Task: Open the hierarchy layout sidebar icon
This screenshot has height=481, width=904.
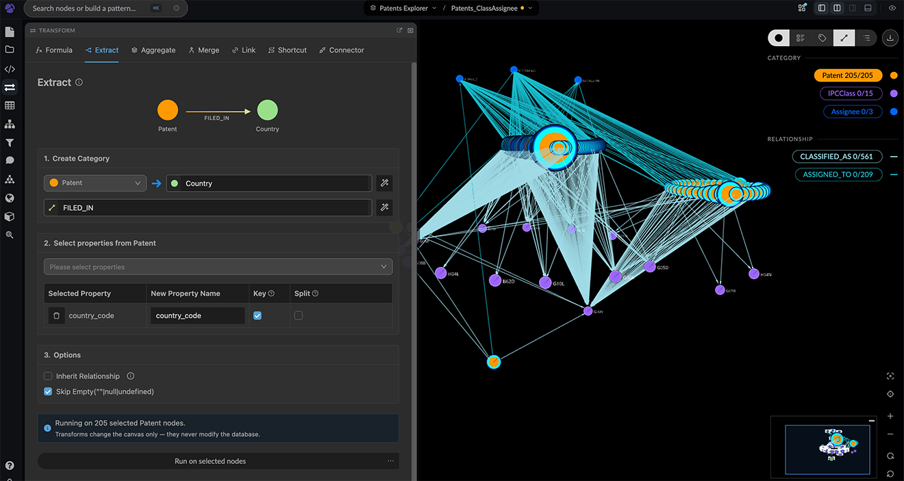Action: (x=10, y=124)
